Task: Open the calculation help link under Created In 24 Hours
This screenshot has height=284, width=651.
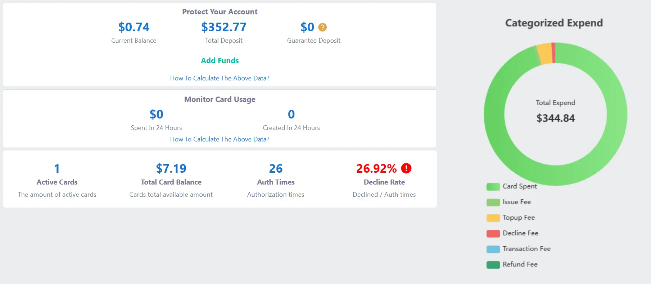Action: pos(220,139)
